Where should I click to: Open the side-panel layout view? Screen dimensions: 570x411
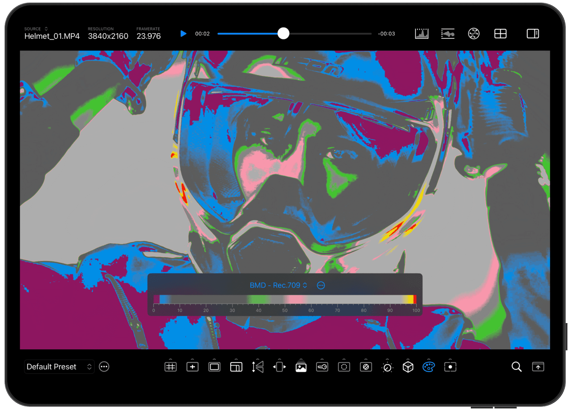click(533, 33)
